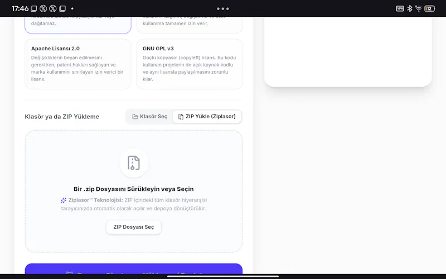Click the large zip archive icon in drop zone
The width and height of the screenshot is (446, 279).
coord(134,163)
